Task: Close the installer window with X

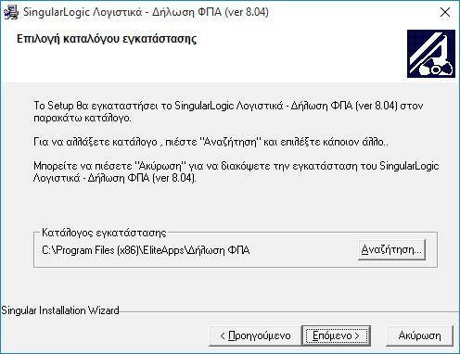Action: 445,12
